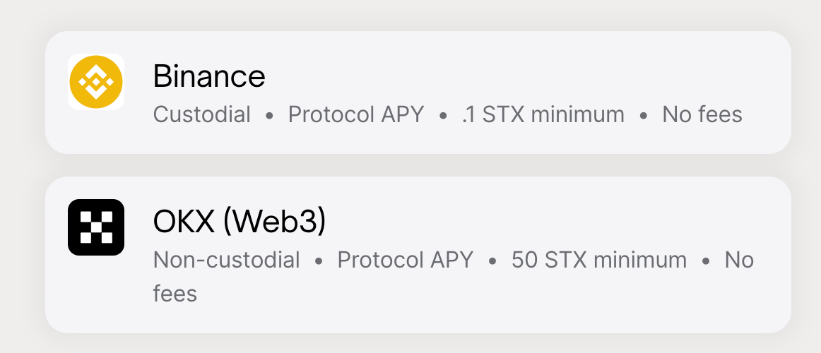Click the Custodial label under Binance
Screen dimensions: 821x353
point(202,114)
